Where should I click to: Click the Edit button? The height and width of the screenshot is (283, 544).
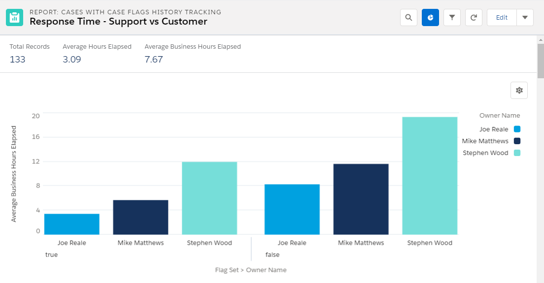[502, 18]
